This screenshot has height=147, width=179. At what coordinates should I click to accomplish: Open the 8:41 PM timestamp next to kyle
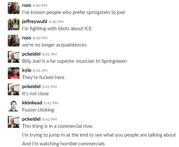40,71
